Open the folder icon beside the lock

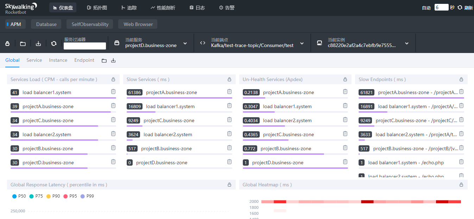(x=23, y=44)
